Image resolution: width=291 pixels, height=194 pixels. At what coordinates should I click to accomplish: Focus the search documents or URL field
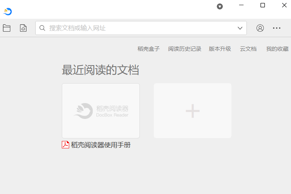pos(141,28)
